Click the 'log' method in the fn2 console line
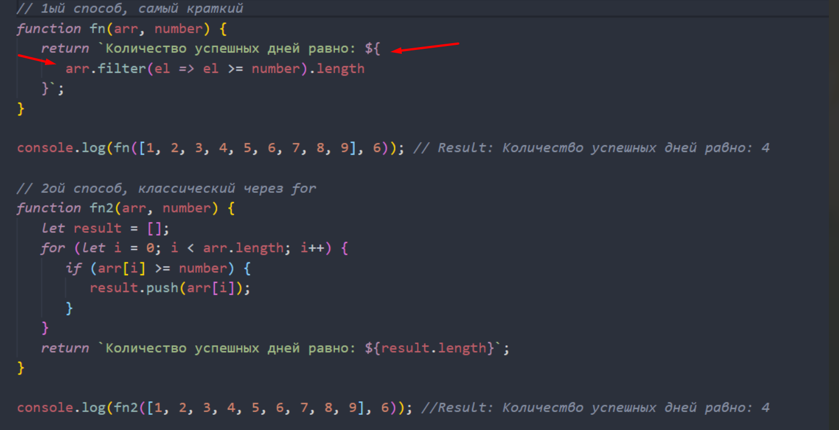 pyautogui.click(x=94, y=408)
